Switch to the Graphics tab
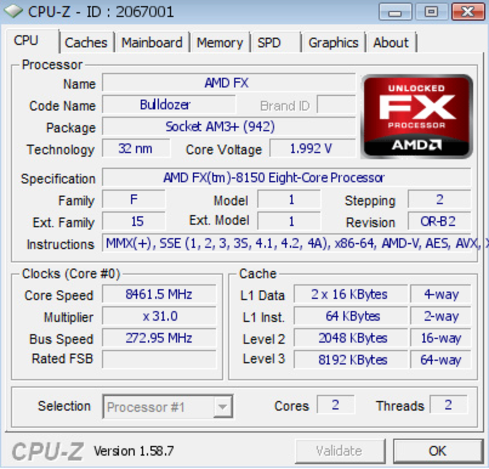The width and height of the screenshot is (489, 469). (333, 42)
